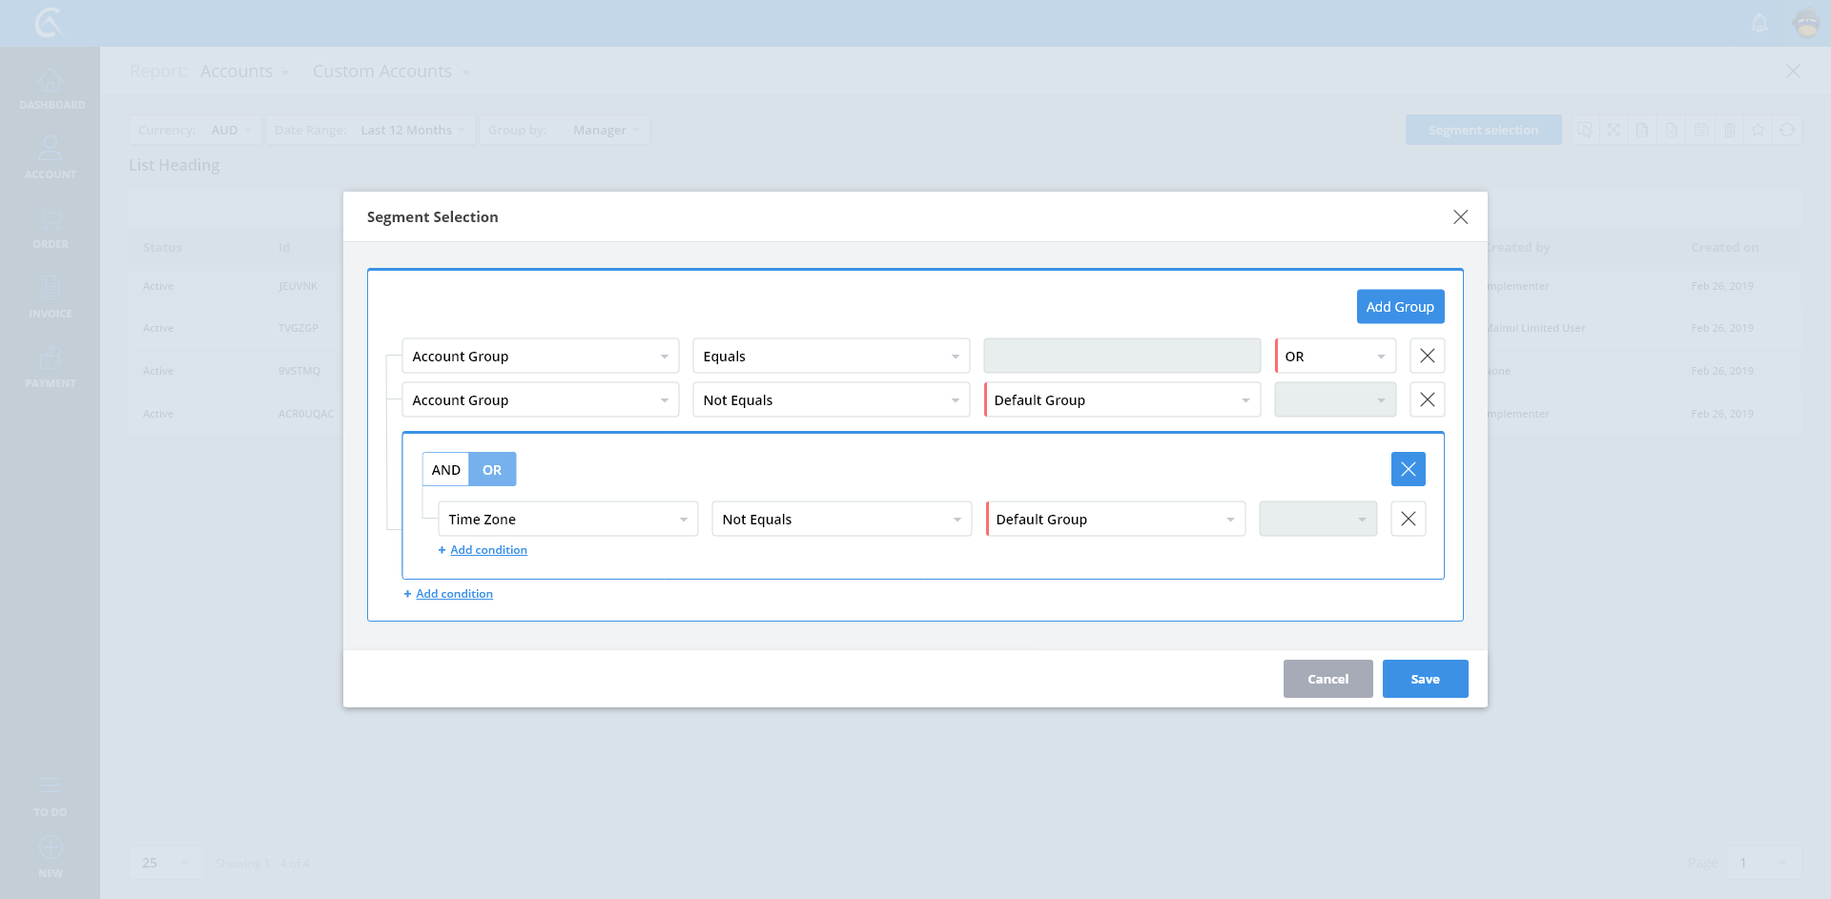Save the segment selection
This screenshot has width=1831, height=899.
coord(1425,679)
